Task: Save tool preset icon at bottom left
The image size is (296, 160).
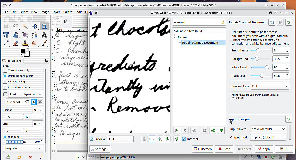Action: click(x=8, y=157)
